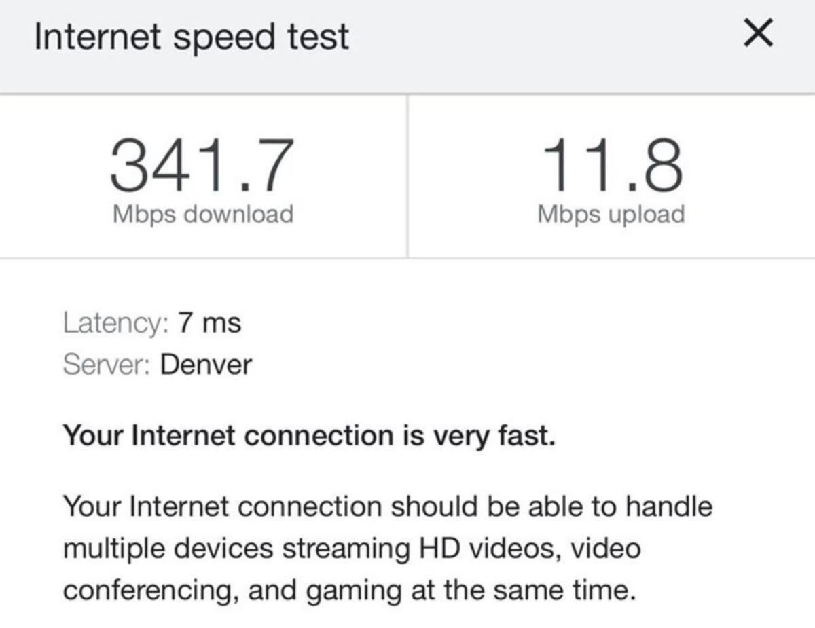This screenshot has width=815, height=628.
Task: Click the line starting 'Your Internet connection should'
Action: tap(388, 506)
